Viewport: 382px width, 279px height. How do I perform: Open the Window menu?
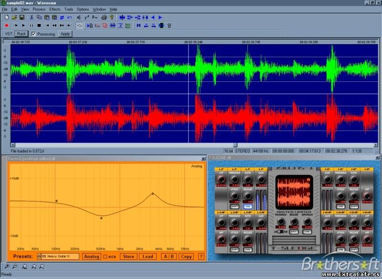(x=99, y=9)
